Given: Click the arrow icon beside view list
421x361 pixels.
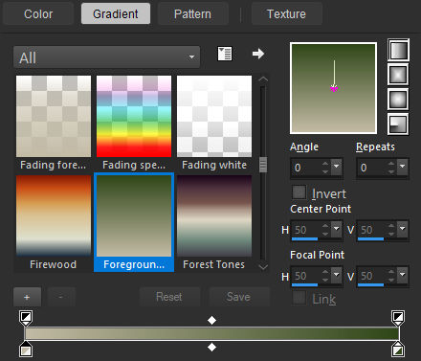Looking at the screenshot, I should click(x=258, y=54).
